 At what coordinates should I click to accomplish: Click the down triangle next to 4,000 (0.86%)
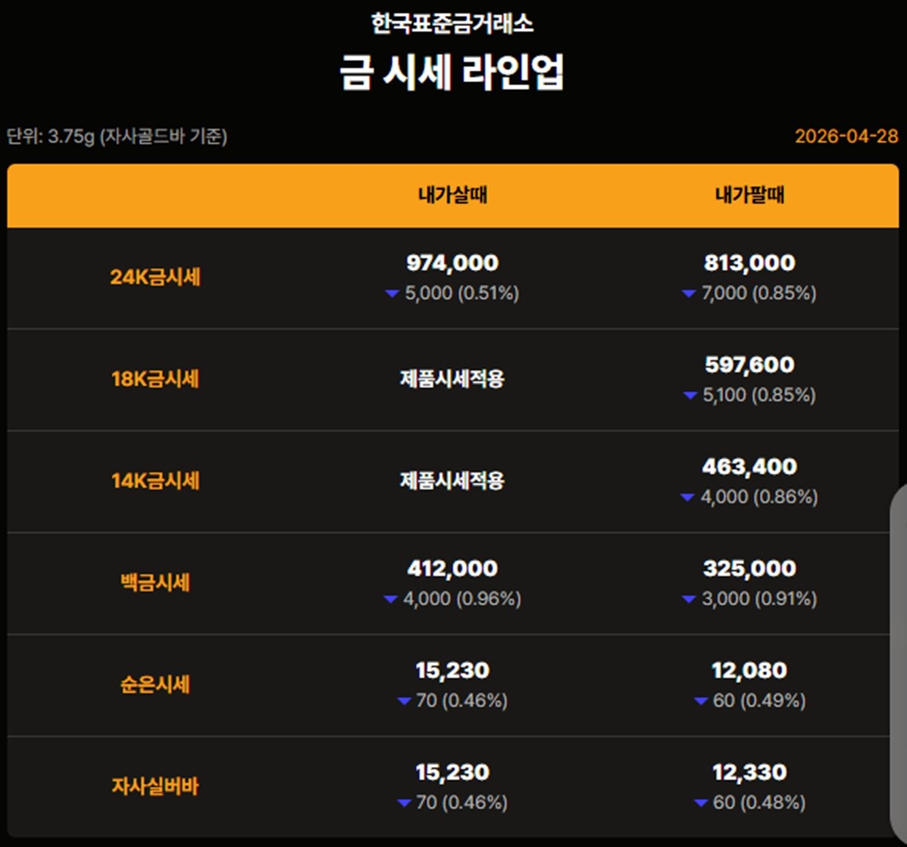[x=687, y=498]
